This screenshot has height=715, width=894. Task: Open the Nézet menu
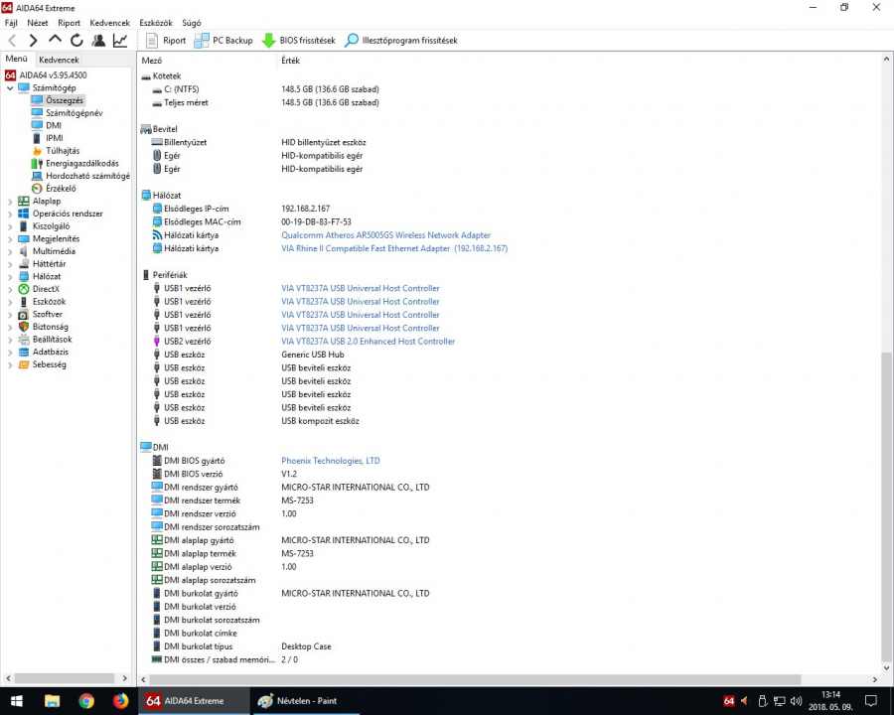pyautogui.click(x=38, y=23)
